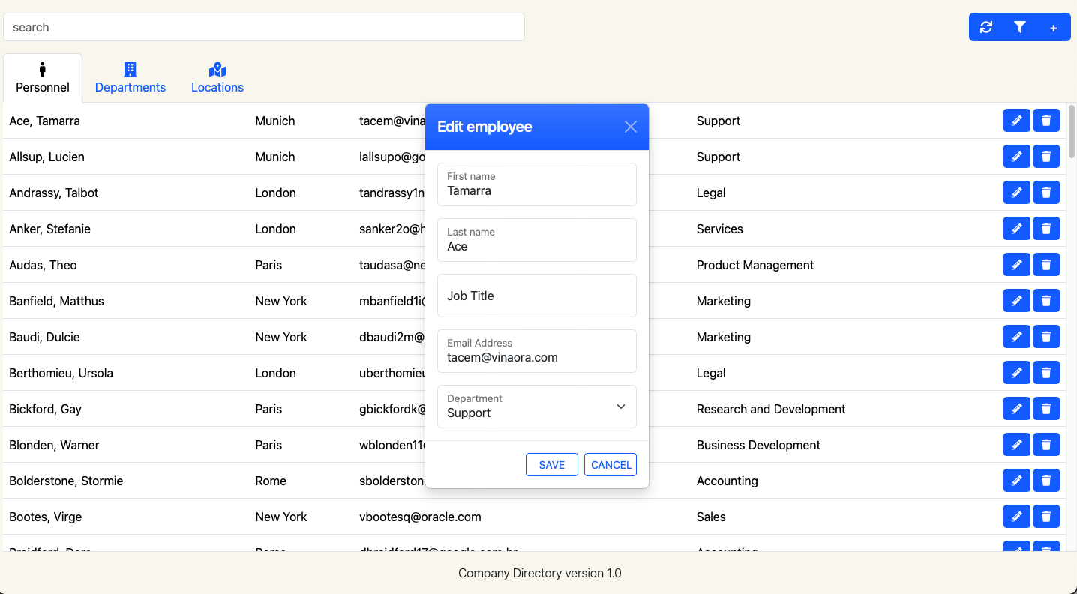
Task: Open the Locations tab
Action: coord(217,78)
